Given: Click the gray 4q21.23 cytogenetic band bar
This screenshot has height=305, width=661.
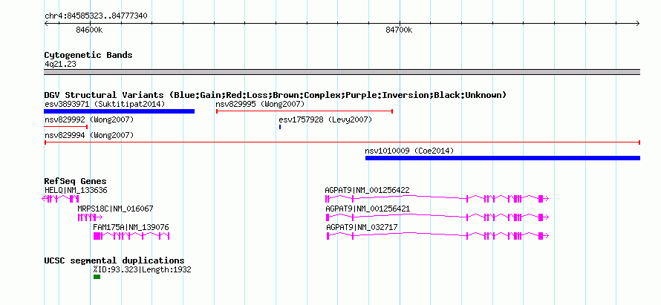Looking at the screenshot, I should tap(342, 72).
